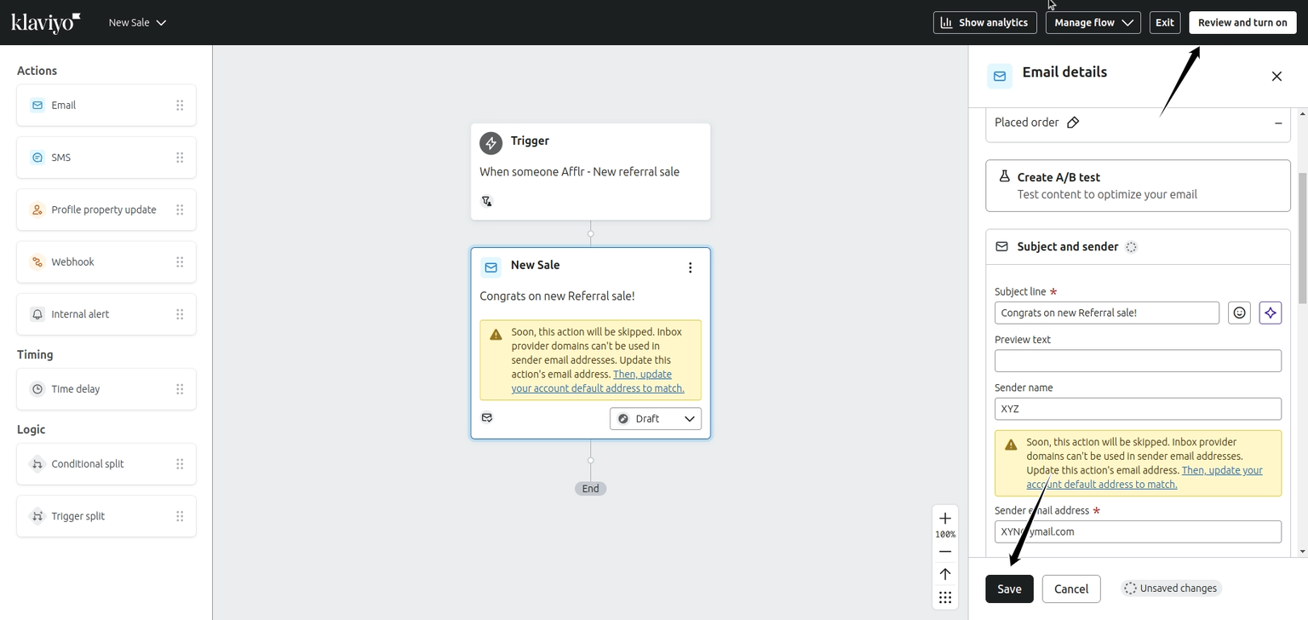Click the Preview text input field

1137,361
